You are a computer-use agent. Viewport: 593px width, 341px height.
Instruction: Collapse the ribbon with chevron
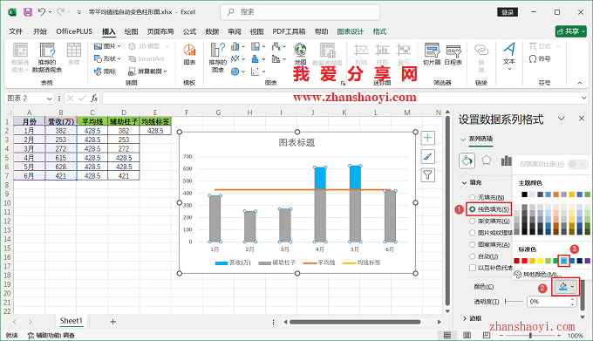[580, 83]
